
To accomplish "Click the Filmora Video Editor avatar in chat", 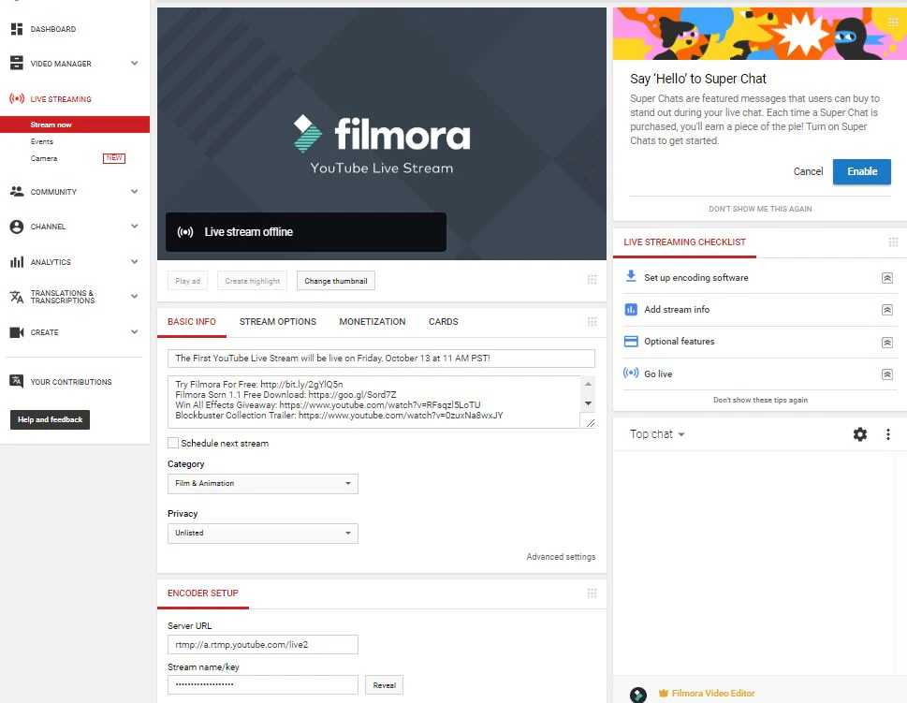I will click(638, 695).
